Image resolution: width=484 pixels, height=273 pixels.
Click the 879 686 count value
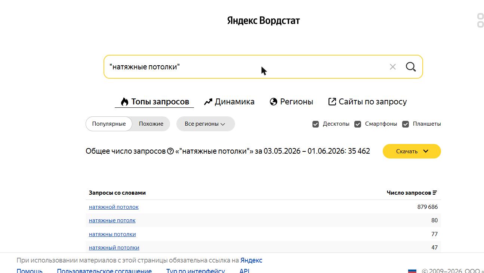click(428, 207)
